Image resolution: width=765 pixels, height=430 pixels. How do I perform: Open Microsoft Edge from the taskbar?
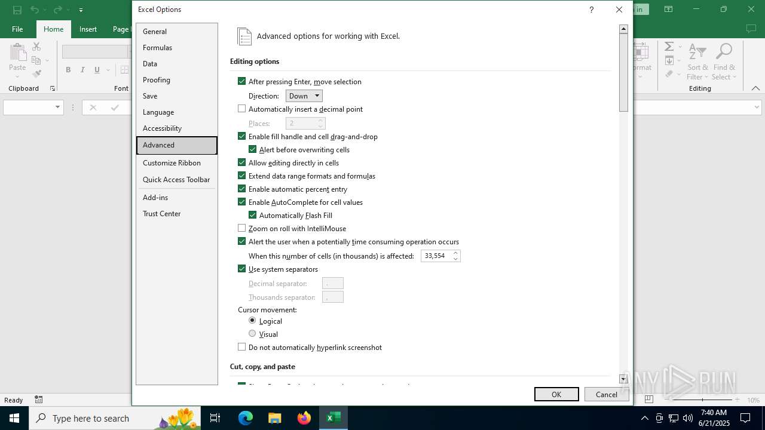[246, 418]
